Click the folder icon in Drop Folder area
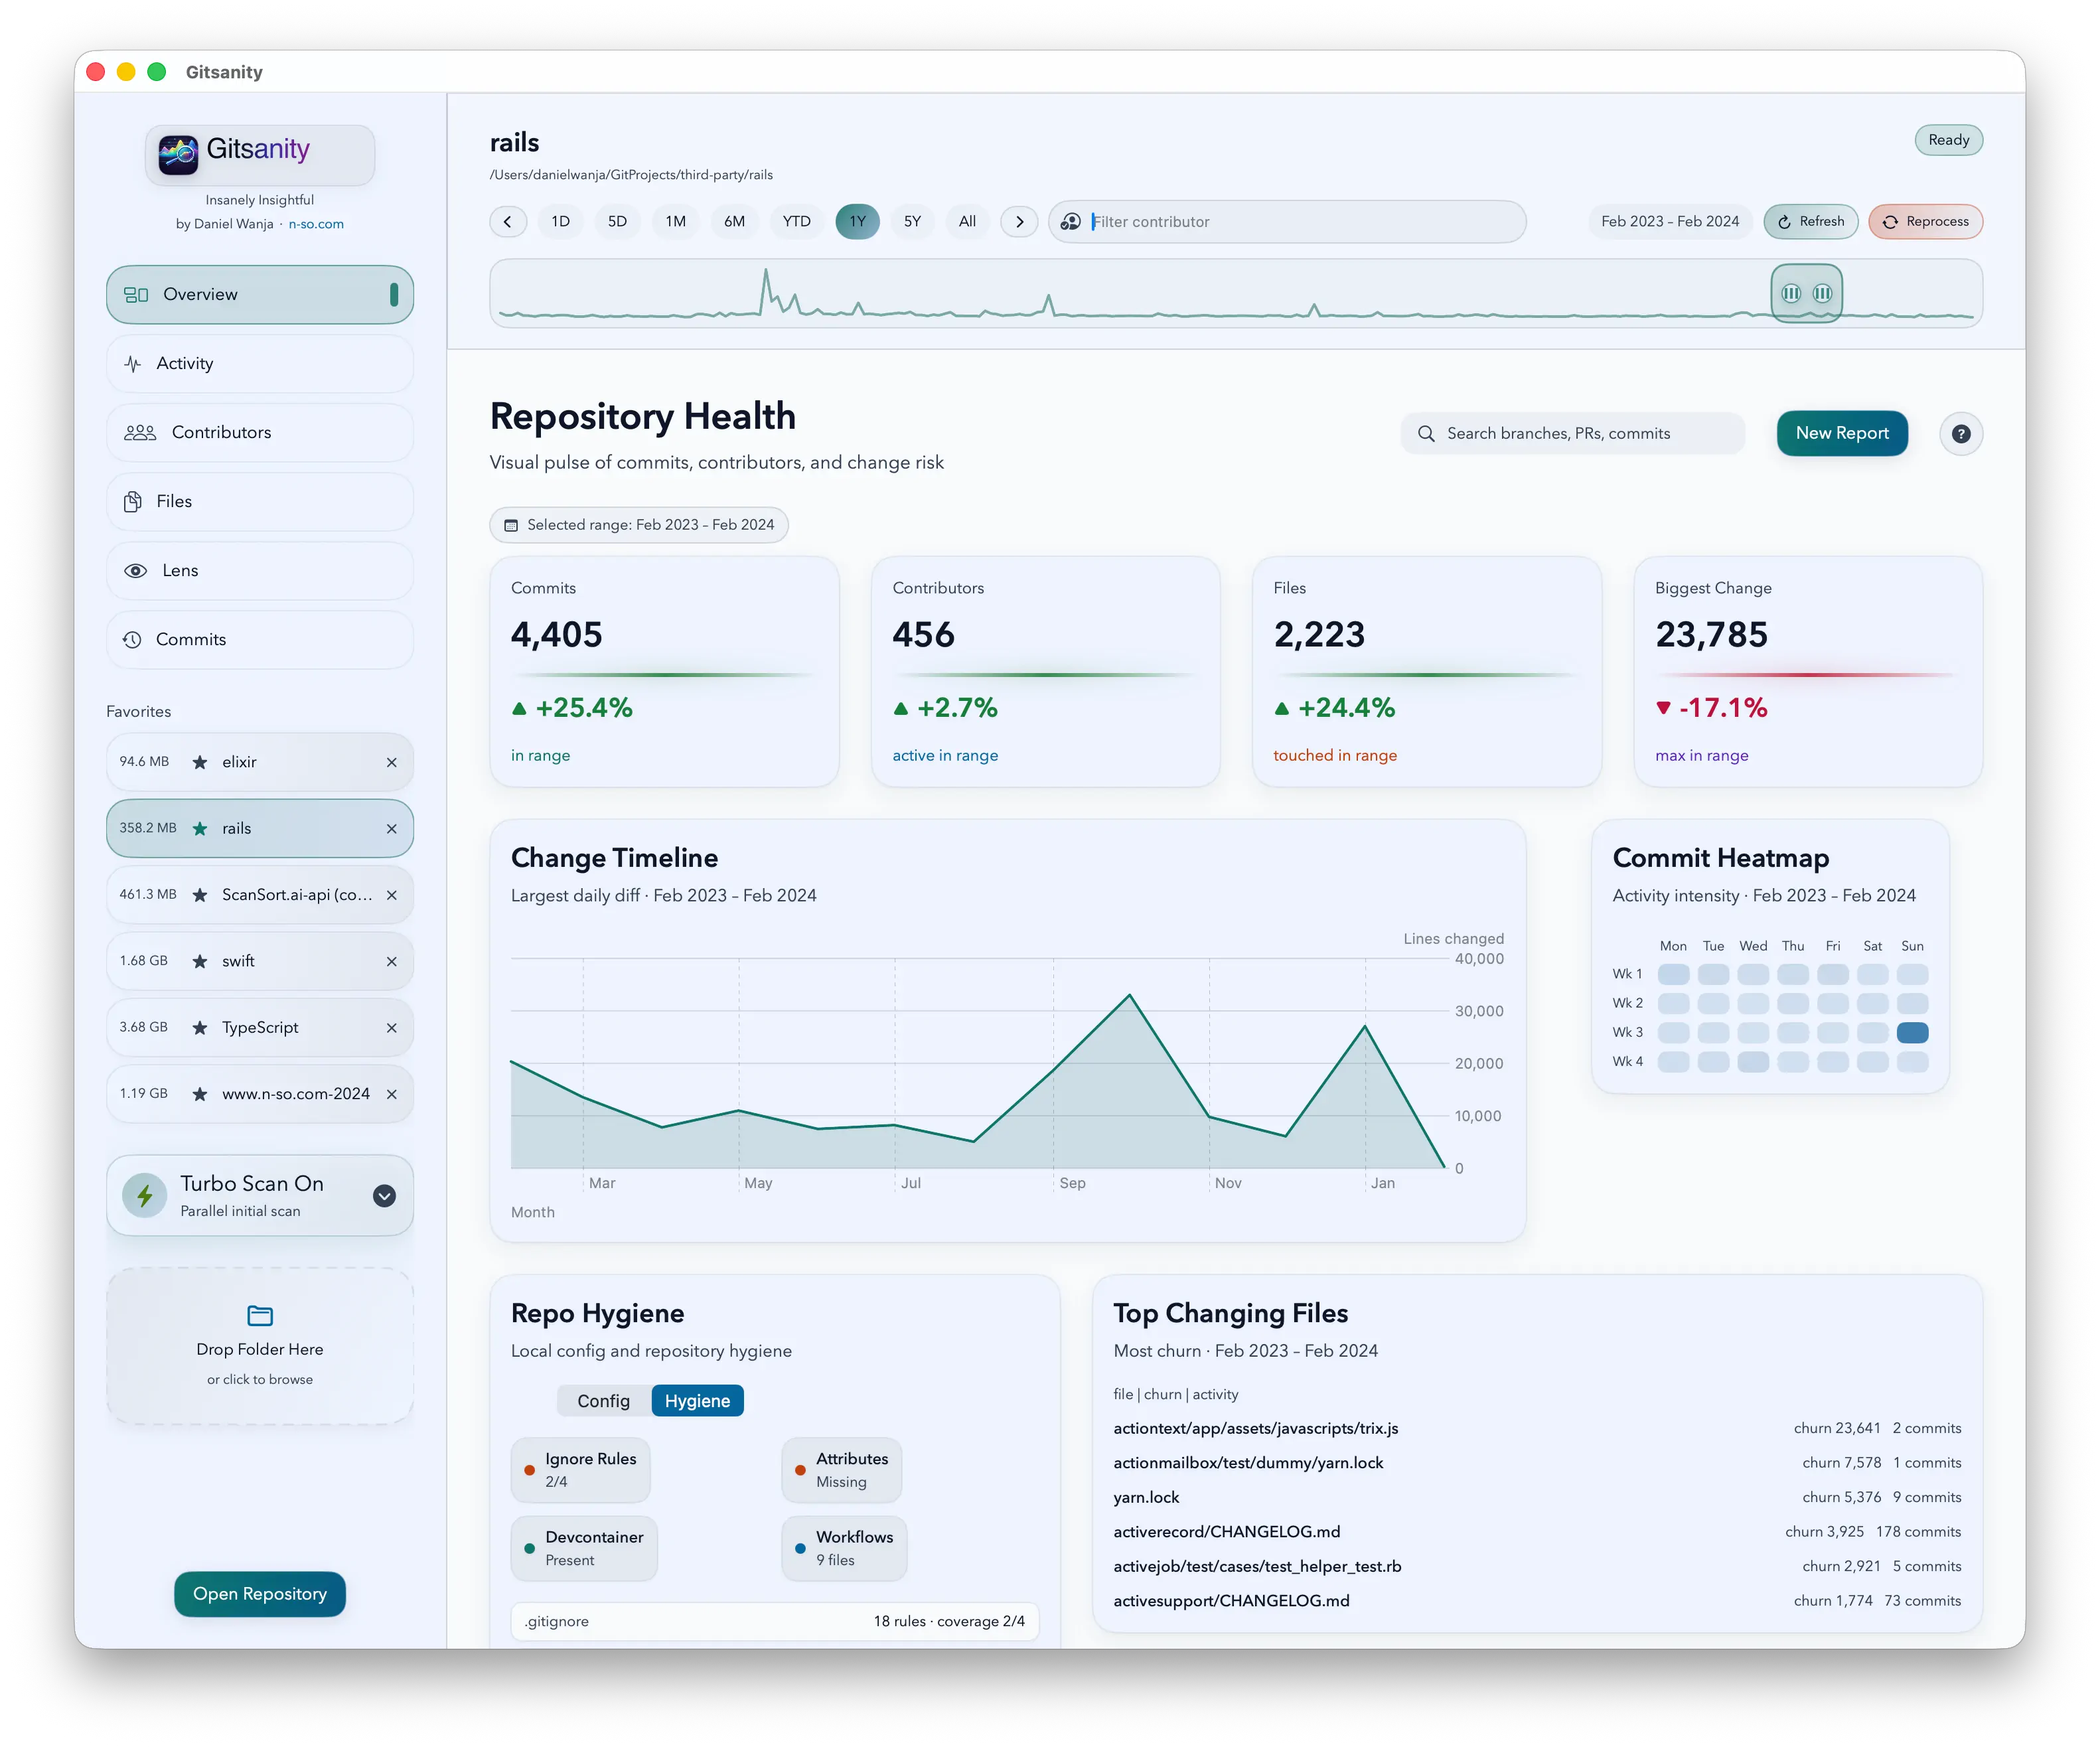Viewport: 2100px width, 1747px height. 260,1316
